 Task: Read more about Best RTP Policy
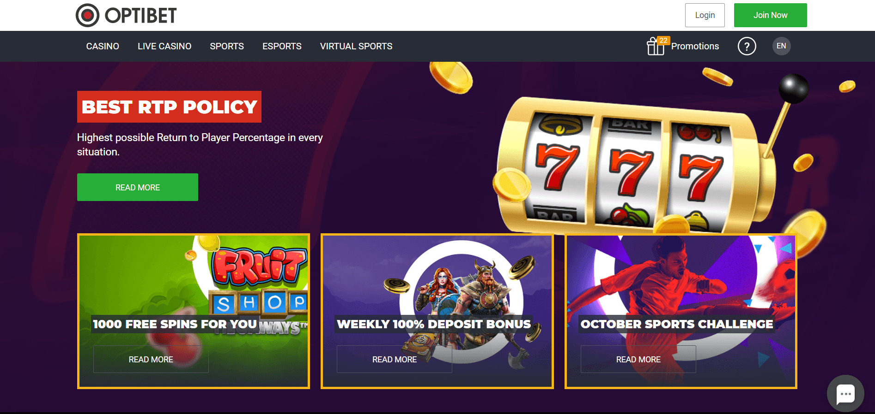coord(138,187)
